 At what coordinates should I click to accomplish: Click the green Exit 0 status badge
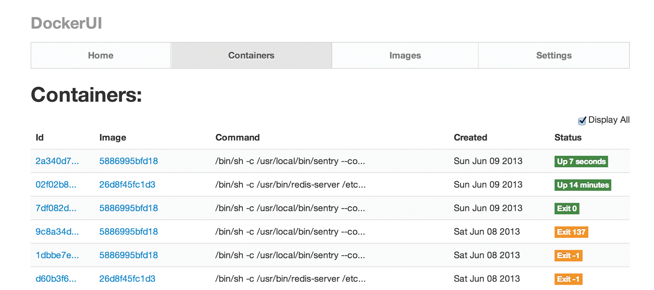point(567,208)
